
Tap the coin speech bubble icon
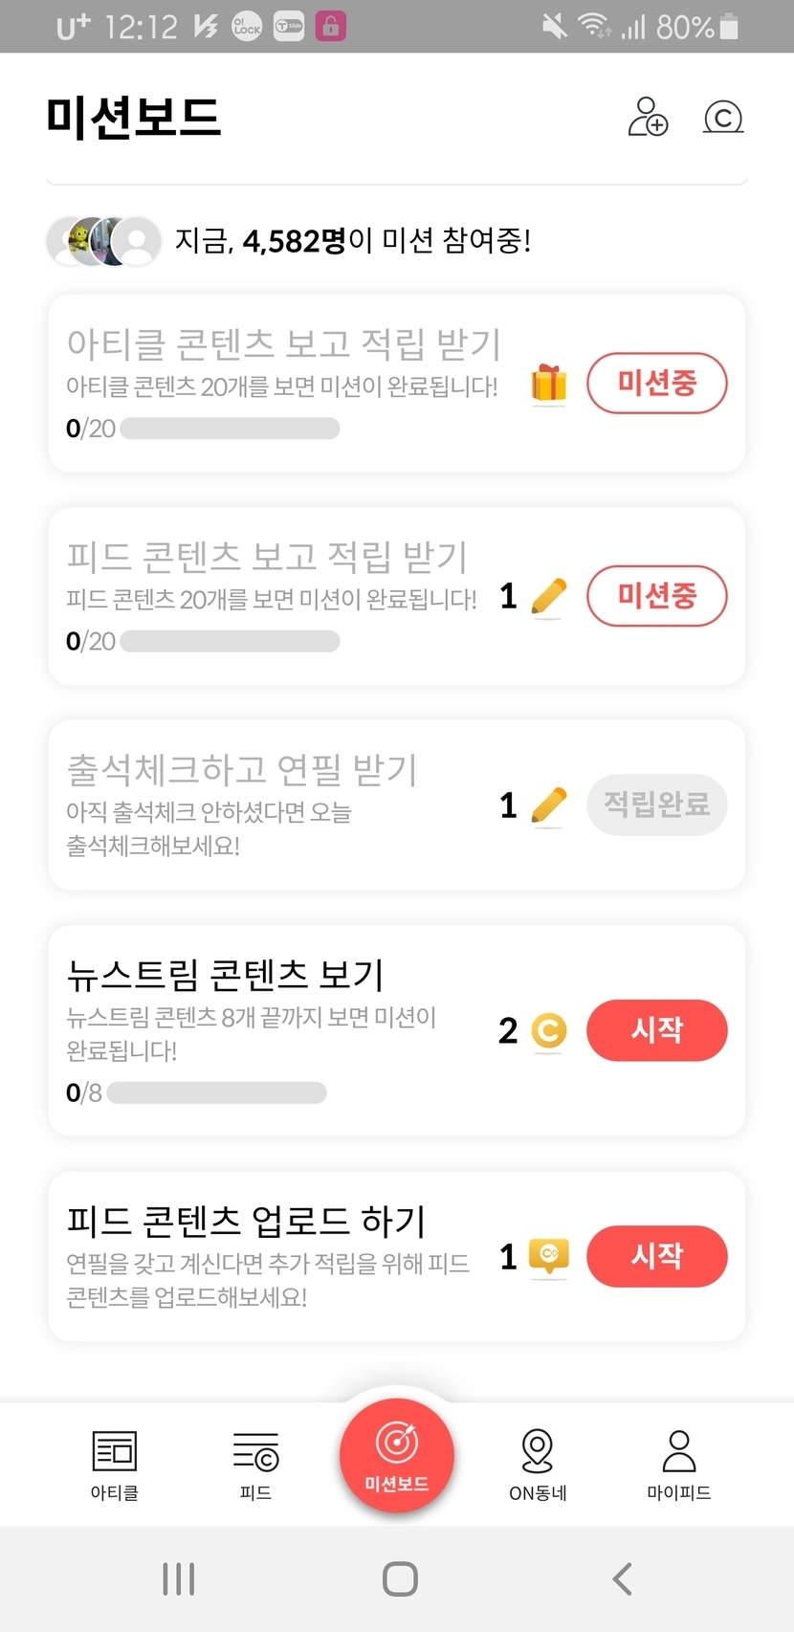tap(549, 1256)
